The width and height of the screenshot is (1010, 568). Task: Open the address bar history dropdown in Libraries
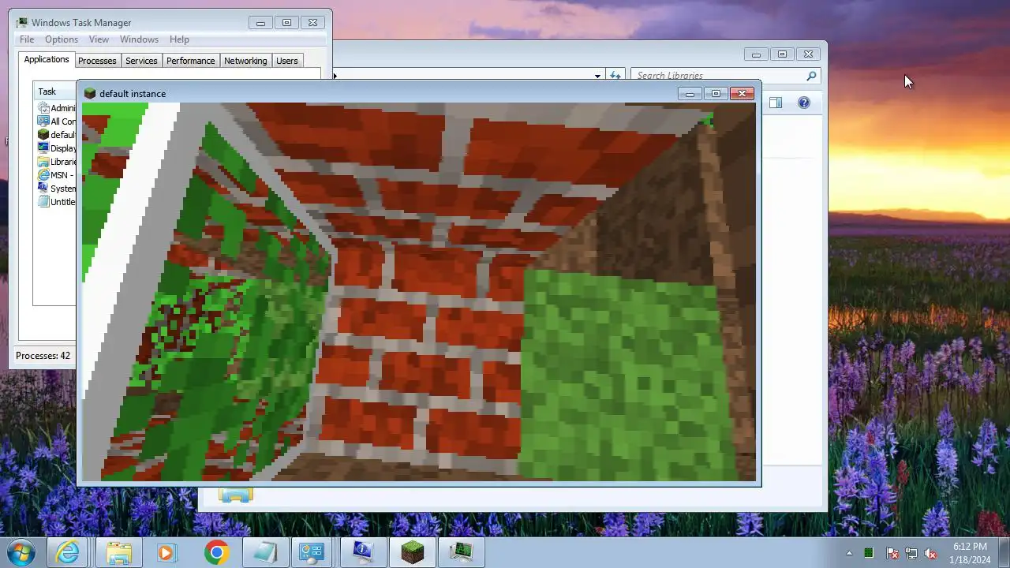pos(597,76)
